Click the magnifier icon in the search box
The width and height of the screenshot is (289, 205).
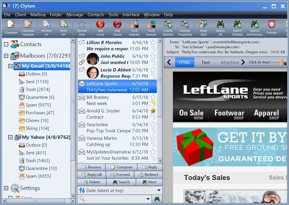[x=82, y=199]
